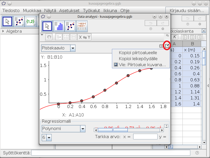Open the polynomial degree 6 dropdown
210x158 pixels.
click(x=49, y=137)
